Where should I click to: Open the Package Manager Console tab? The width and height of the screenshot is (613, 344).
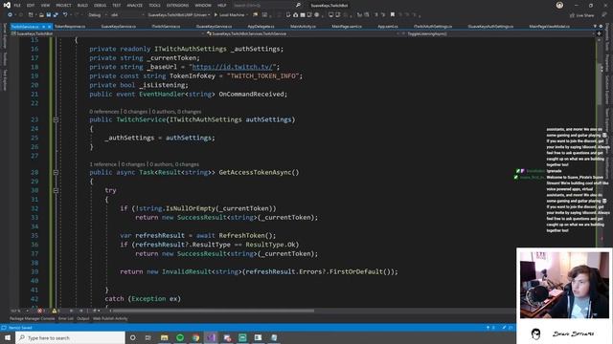(32, 318)
